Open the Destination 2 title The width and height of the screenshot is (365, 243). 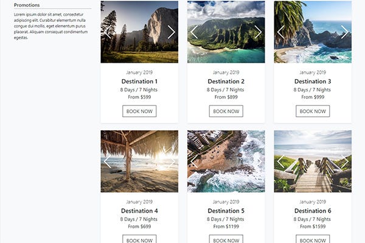226,82
